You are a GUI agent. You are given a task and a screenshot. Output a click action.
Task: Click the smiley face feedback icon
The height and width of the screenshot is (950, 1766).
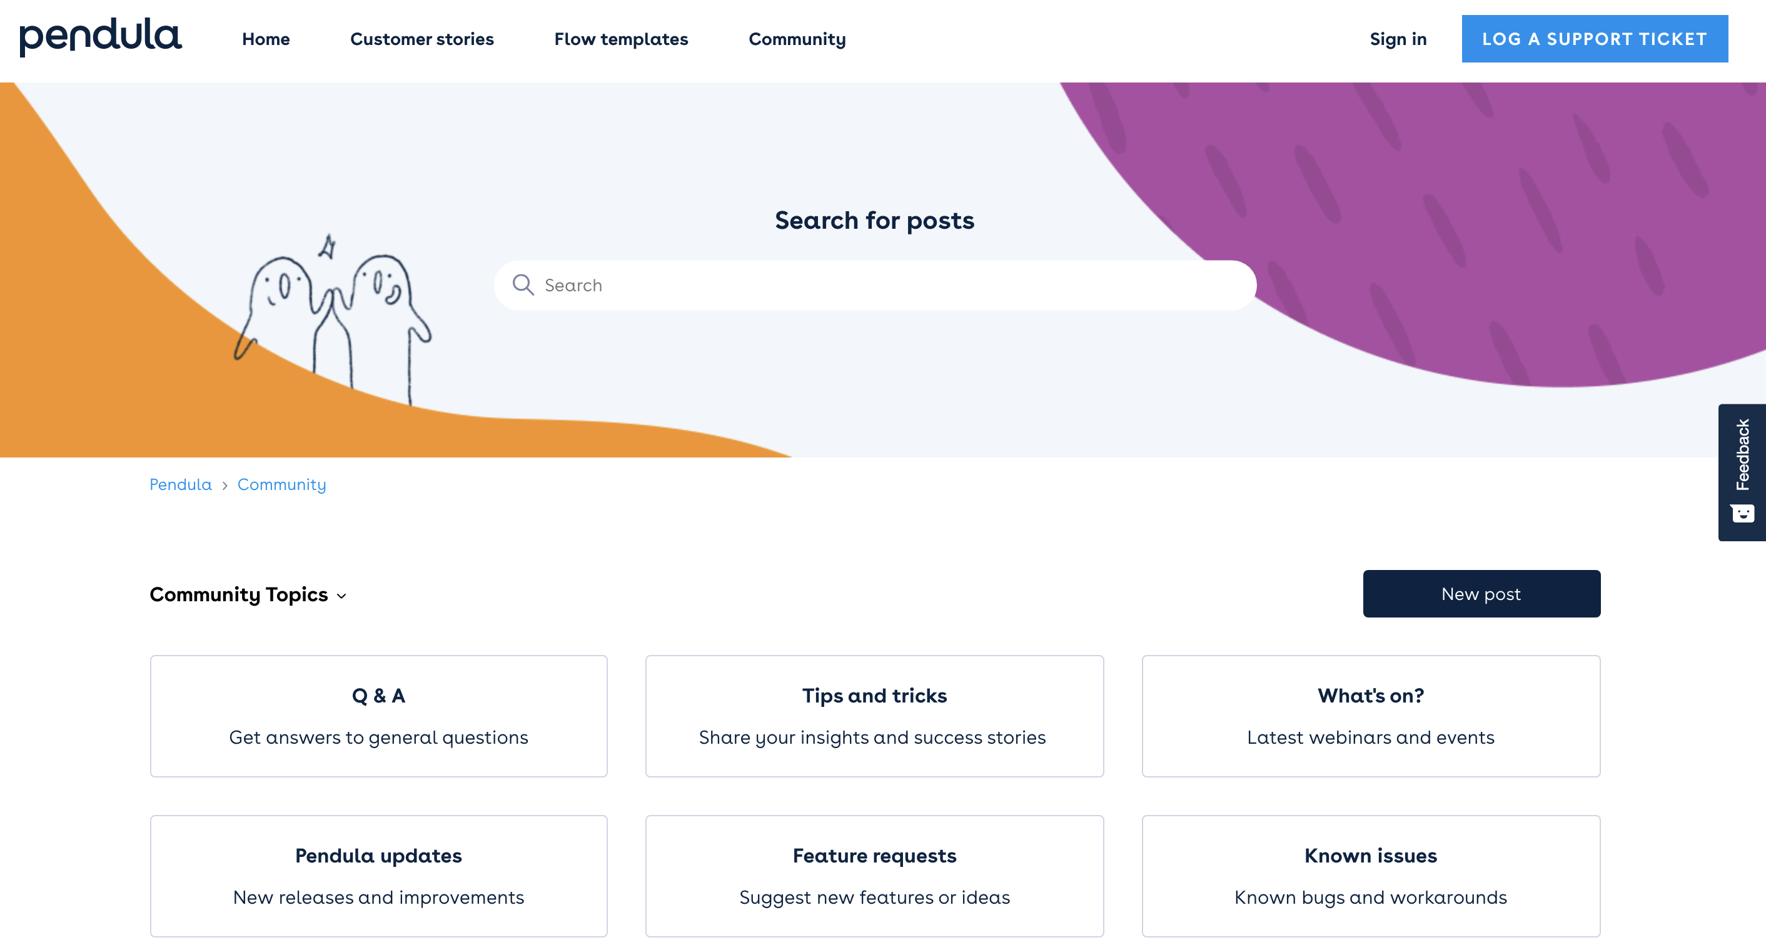pyautogui.click(x=1742, y=513)
